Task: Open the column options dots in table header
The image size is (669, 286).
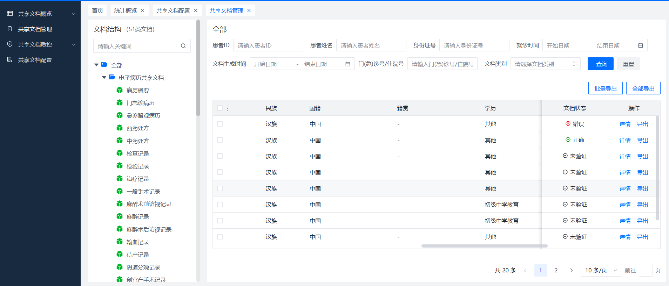Action: 227,108
